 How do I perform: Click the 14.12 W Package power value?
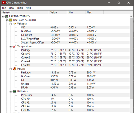click(55, 72)
